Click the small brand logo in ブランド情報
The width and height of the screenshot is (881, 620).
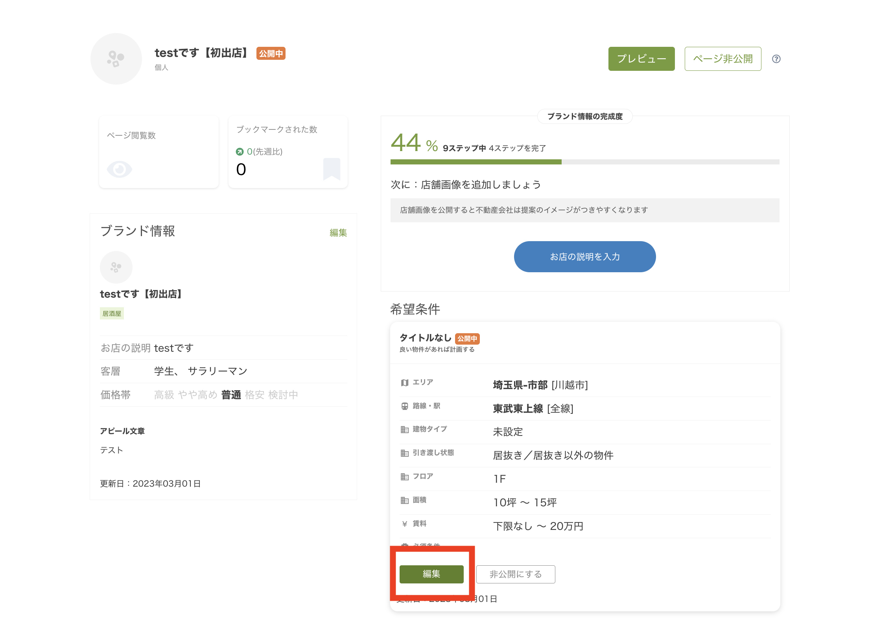116,267
